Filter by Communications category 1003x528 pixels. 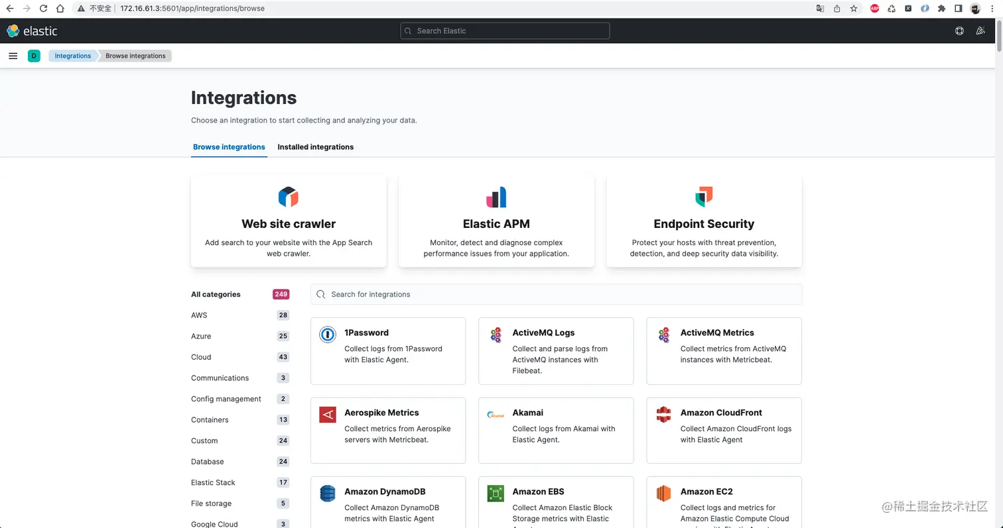tap(220, 378)
